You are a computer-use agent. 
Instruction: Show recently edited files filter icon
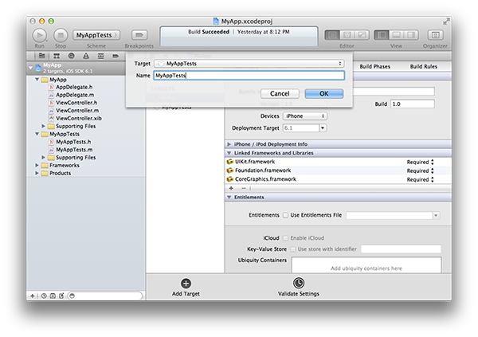pyautogui.click(x=44, y=296)
